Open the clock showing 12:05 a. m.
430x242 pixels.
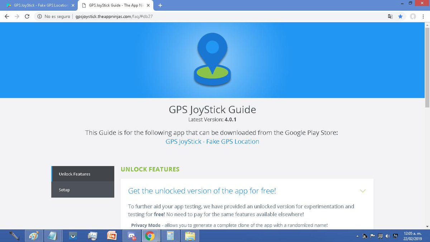413,236
